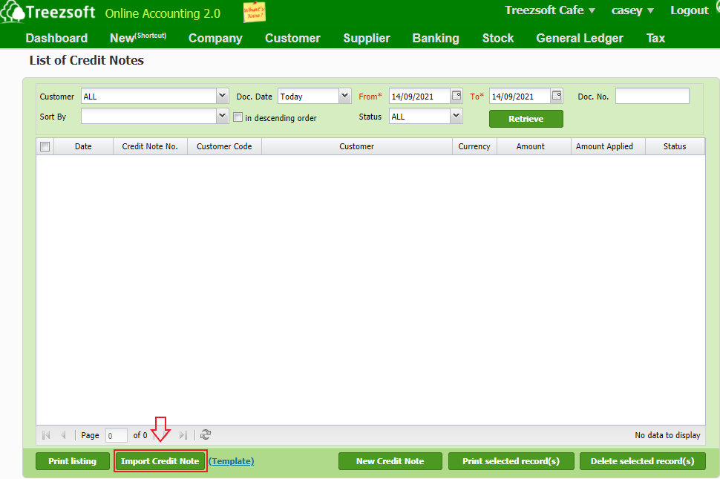
Task: Open the Sort By dropdown
Action: click(x=222, y=117)
